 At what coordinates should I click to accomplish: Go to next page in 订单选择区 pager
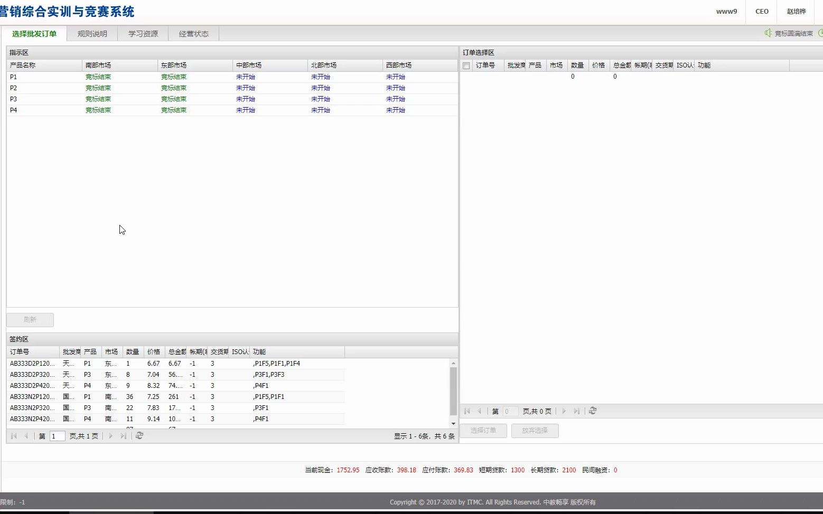coord(564,411)
